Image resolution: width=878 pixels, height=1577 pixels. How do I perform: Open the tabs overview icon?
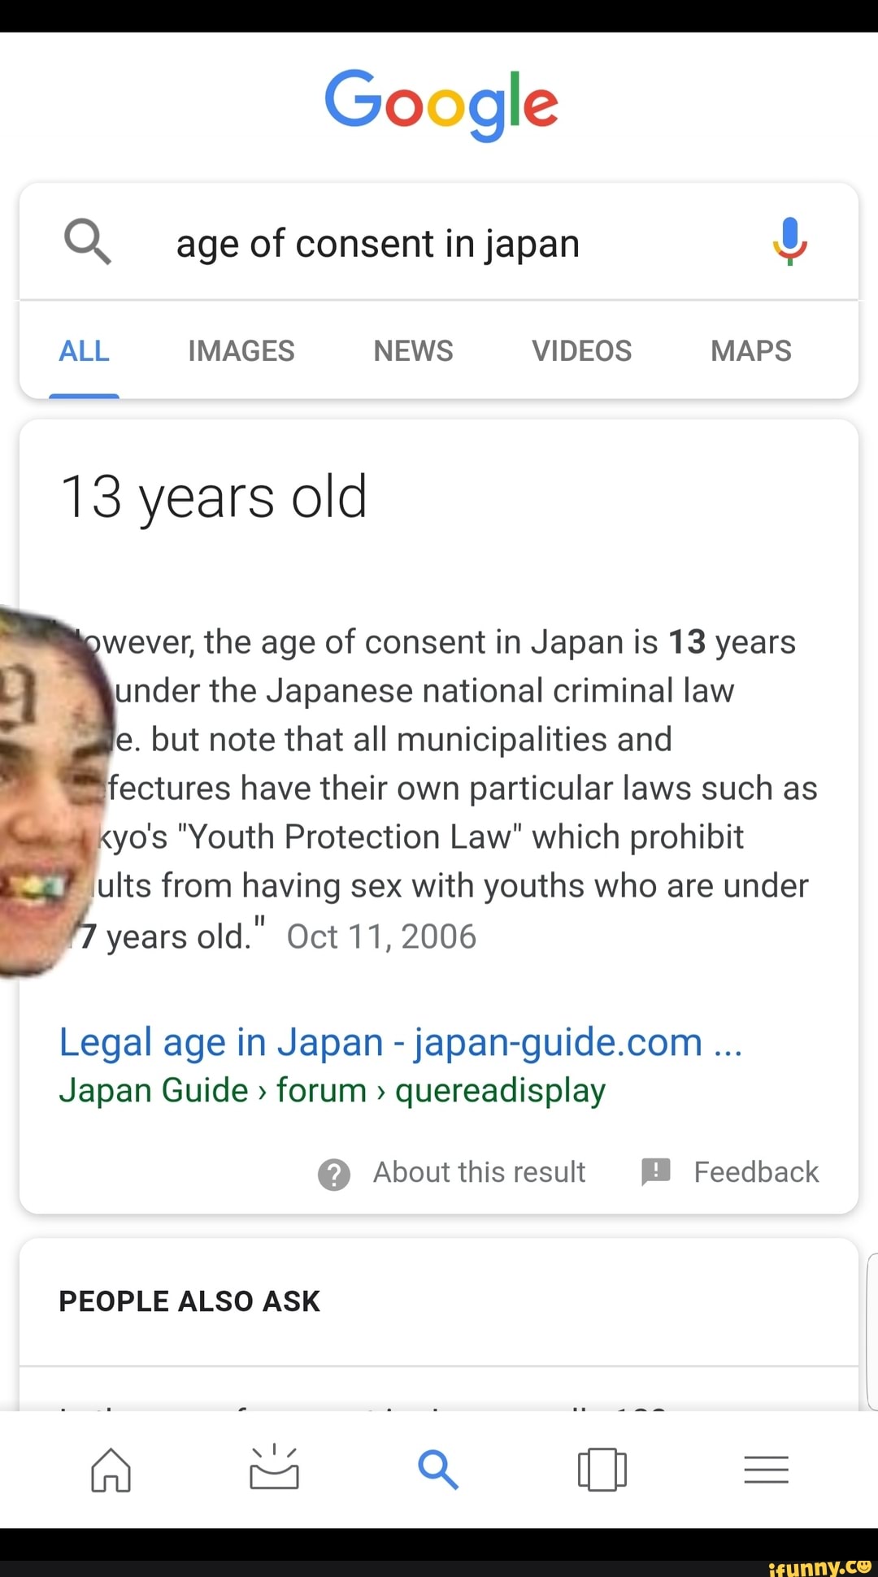602,1470
